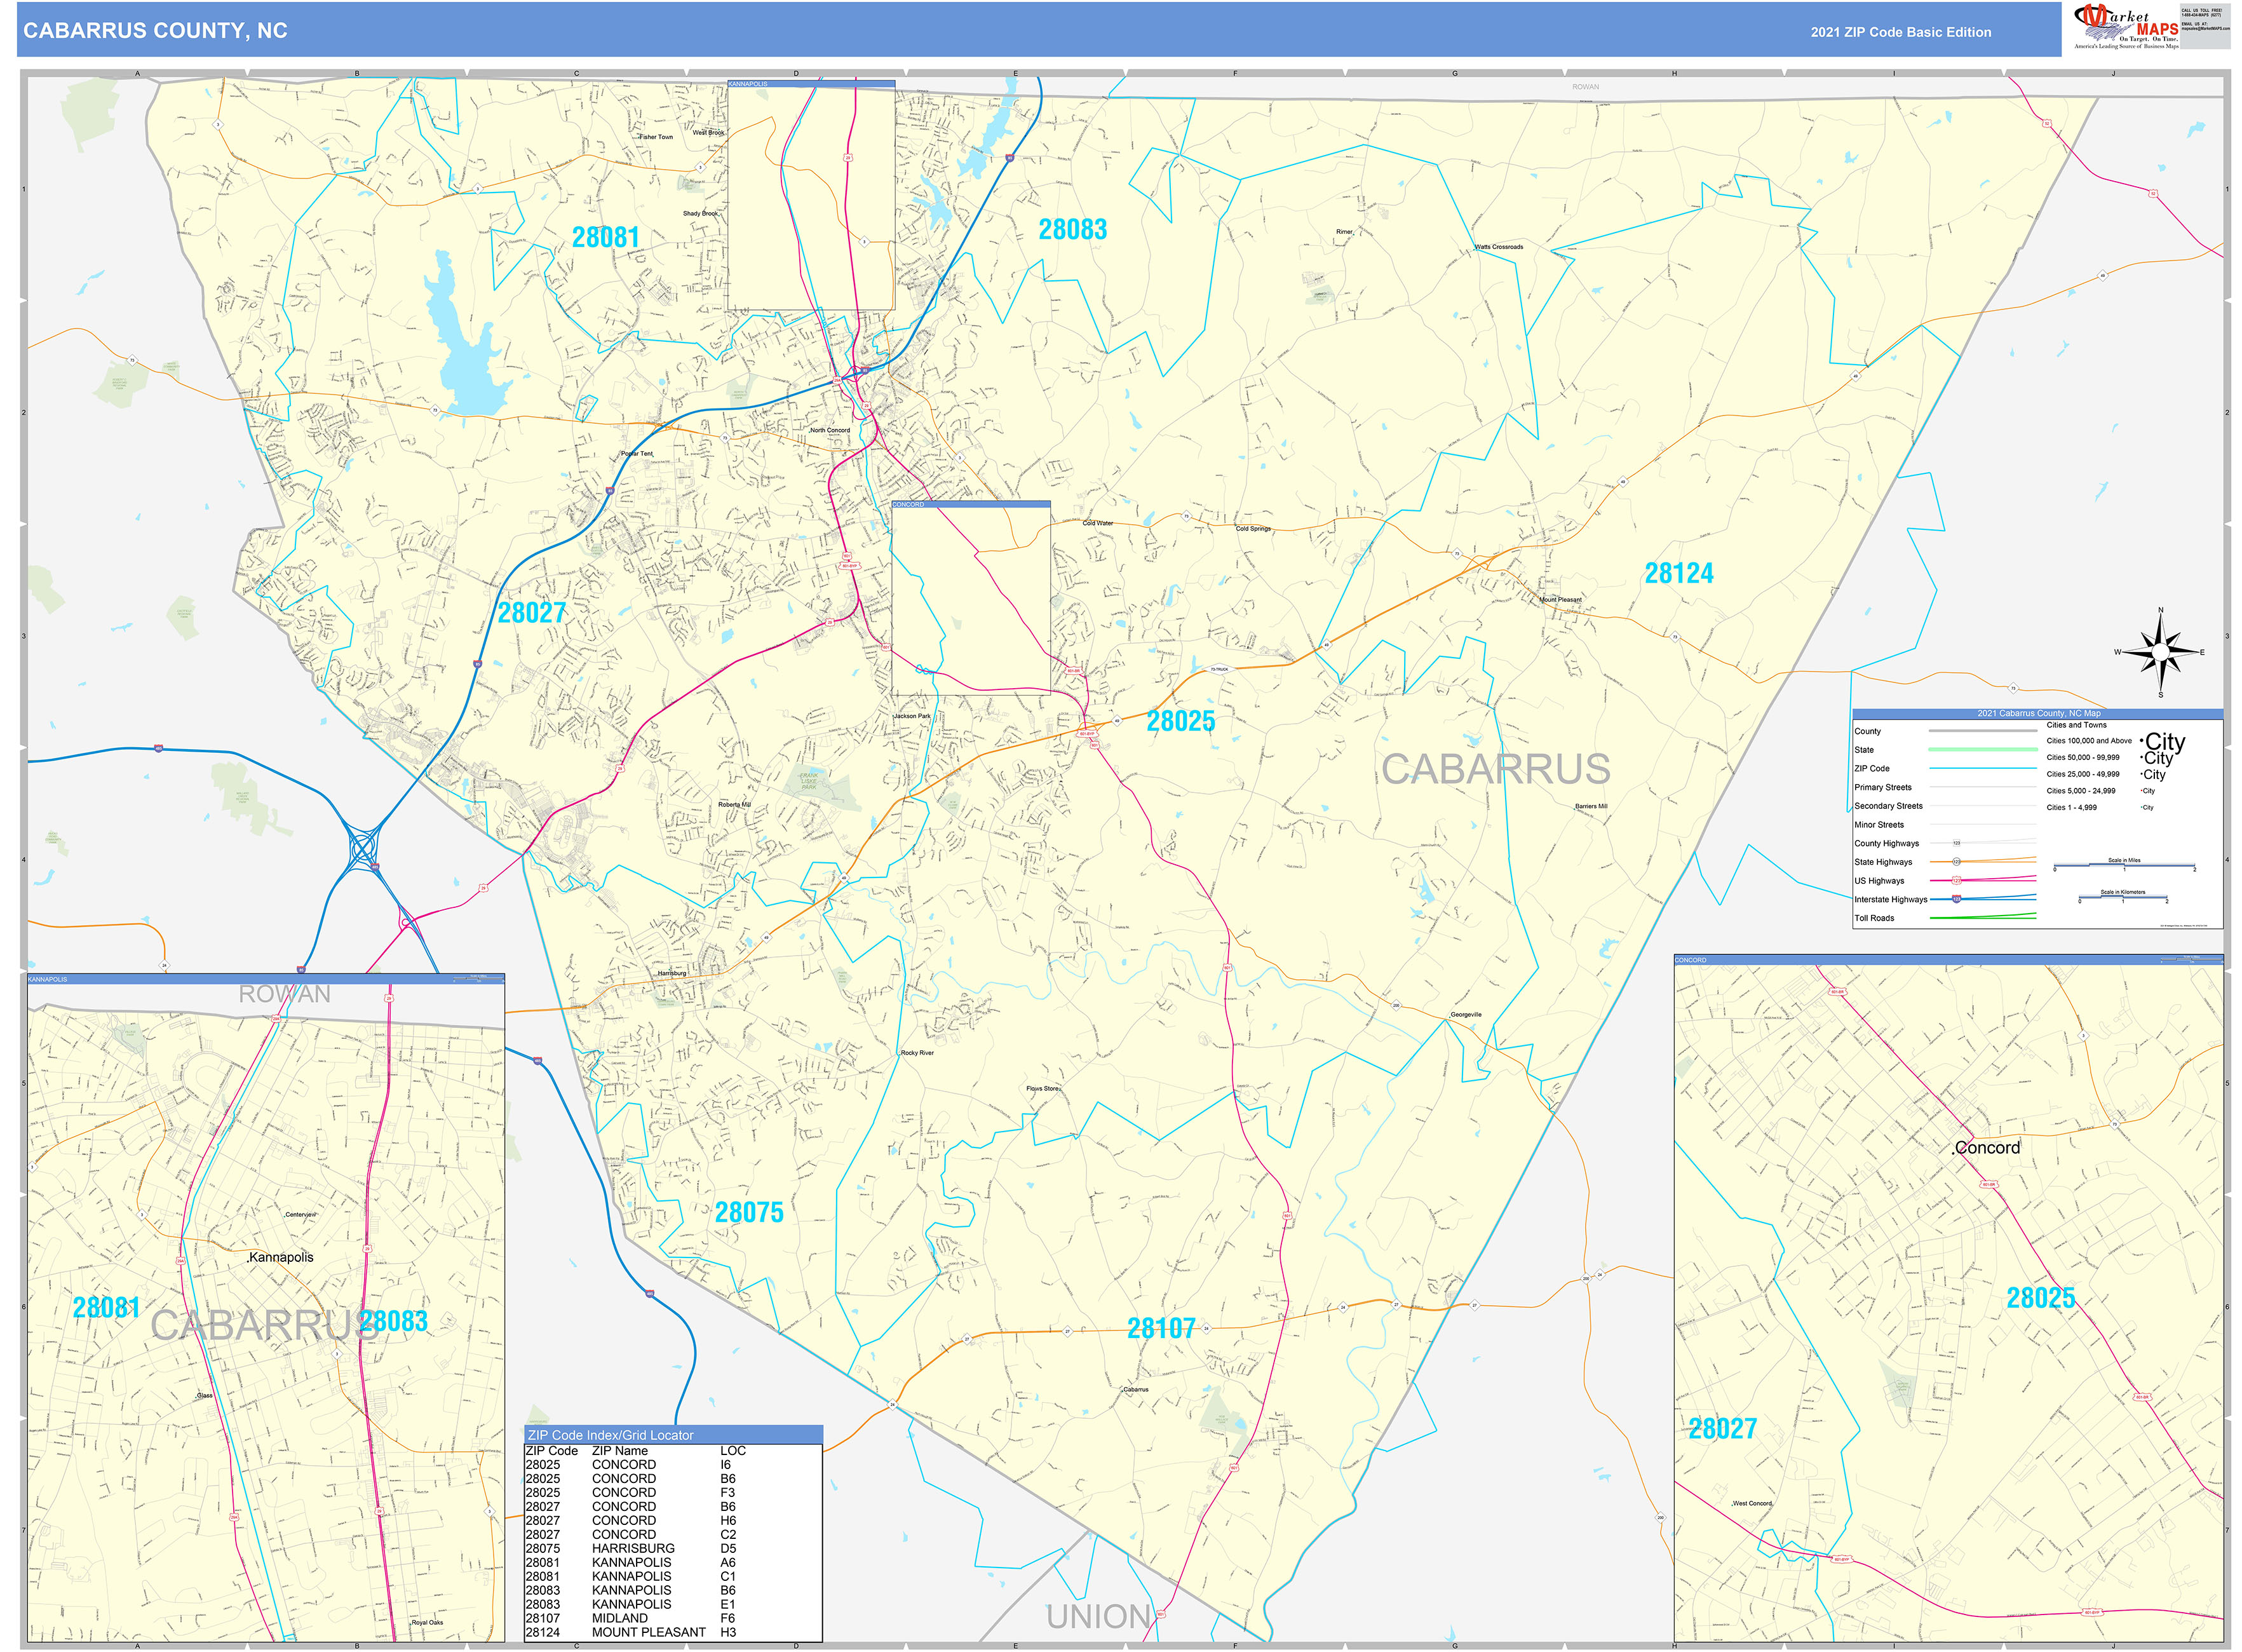This screenshot has width=2242, height=1652.
Task: Click the Interstate Highways shield symbol in legend
Action: coord(1956,899)
